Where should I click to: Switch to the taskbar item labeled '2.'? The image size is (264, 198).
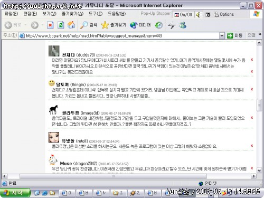136,193
